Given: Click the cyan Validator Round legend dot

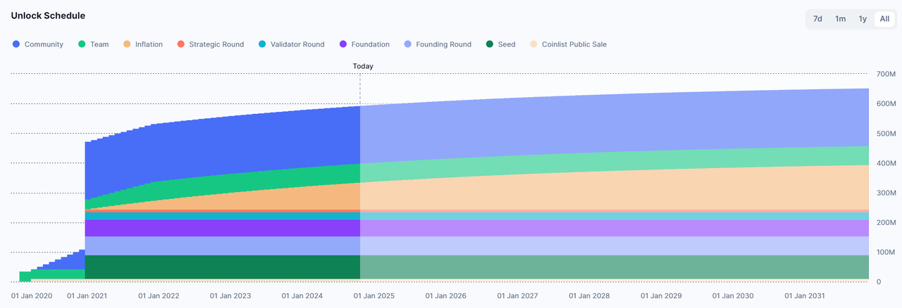Looking at the screenshot, I should (x=262, y=44).
